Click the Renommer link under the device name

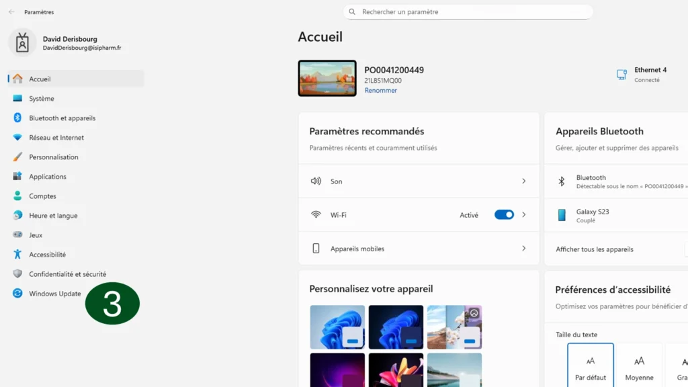pos(380,91)
